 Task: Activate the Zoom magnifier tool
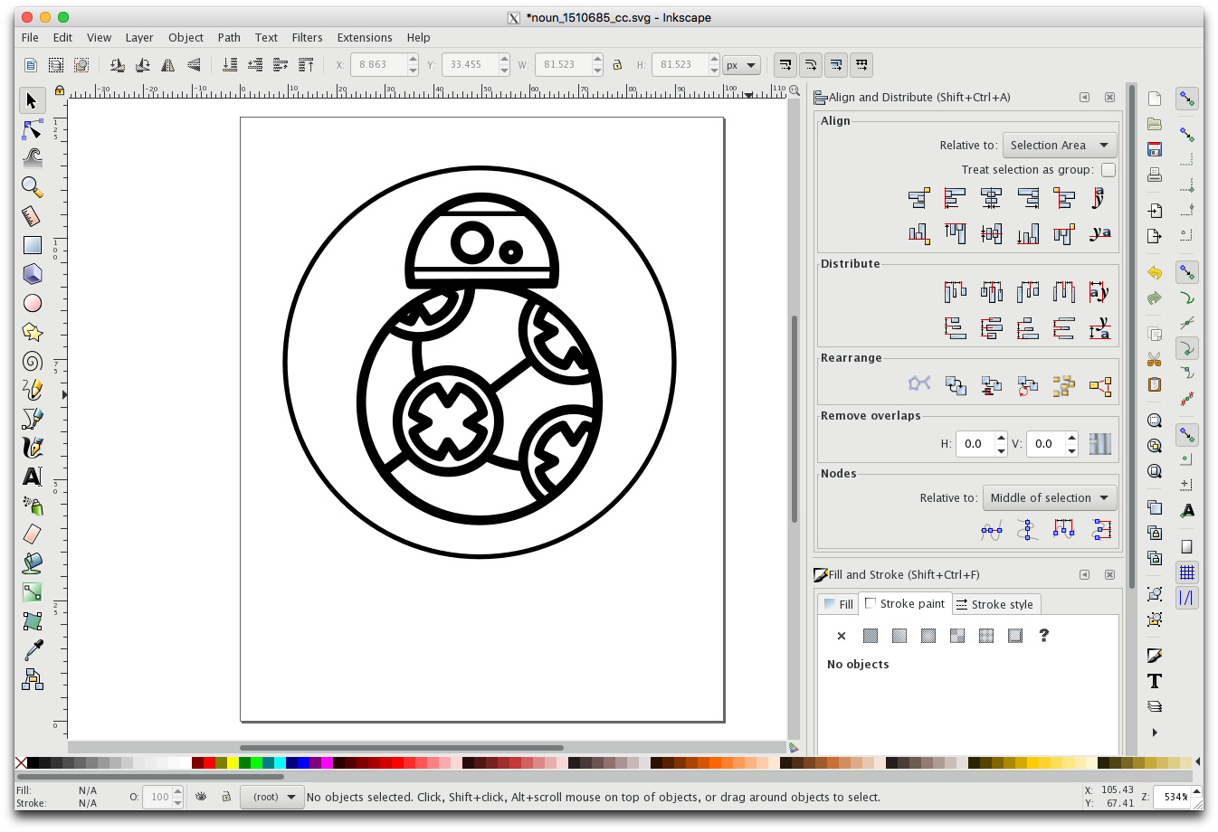tap(32, 187)
